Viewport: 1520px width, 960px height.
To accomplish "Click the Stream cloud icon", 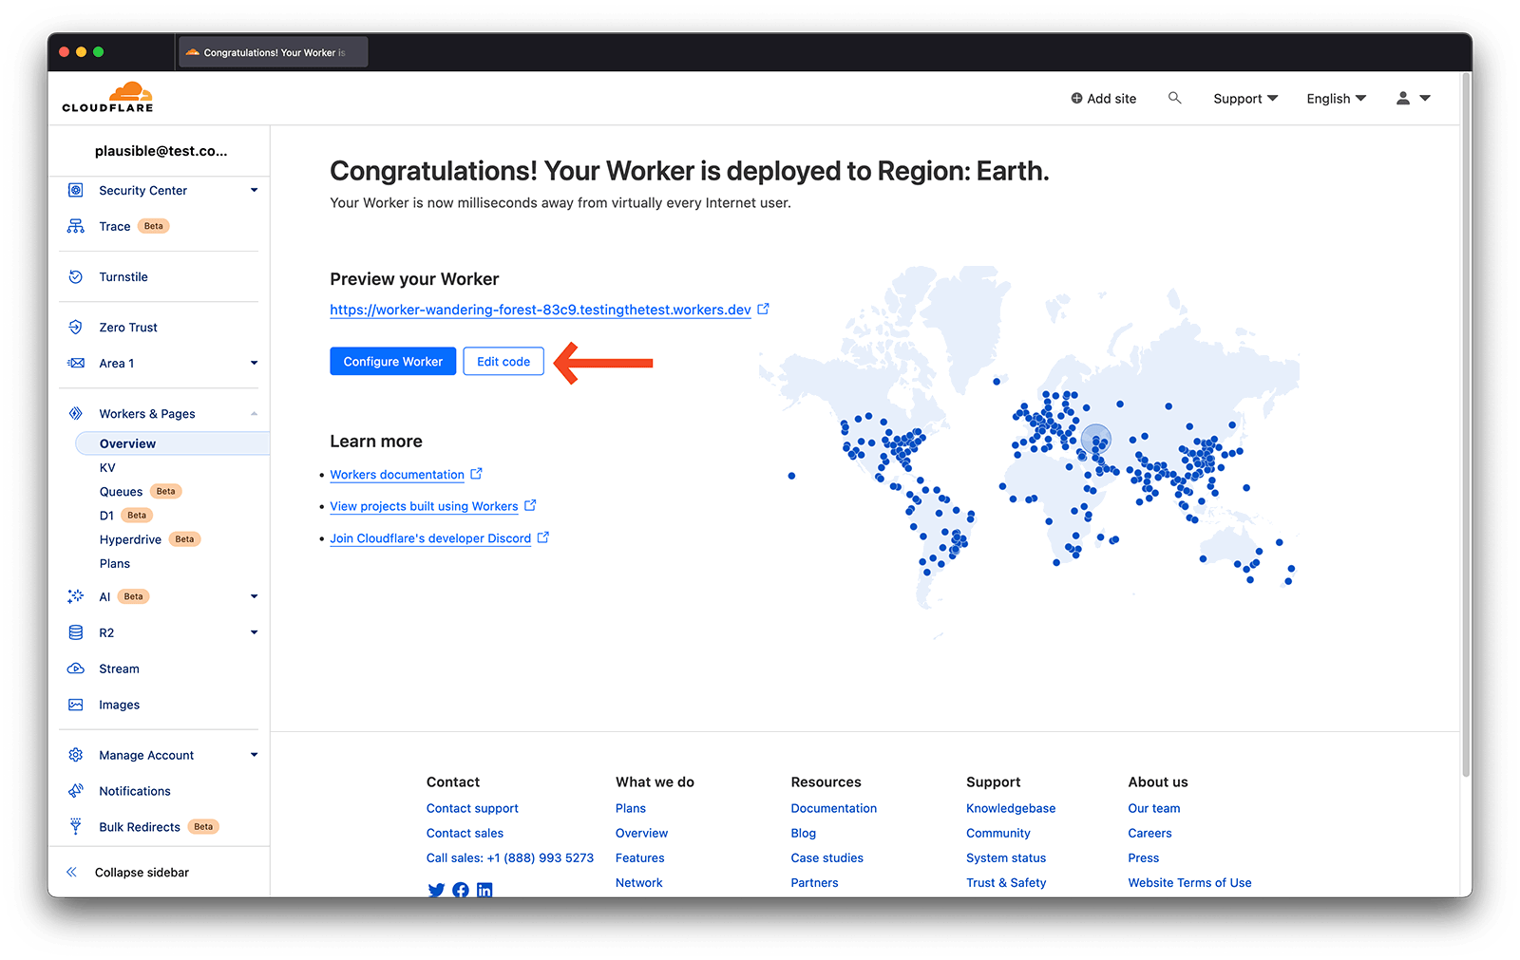I will [76, 668].
